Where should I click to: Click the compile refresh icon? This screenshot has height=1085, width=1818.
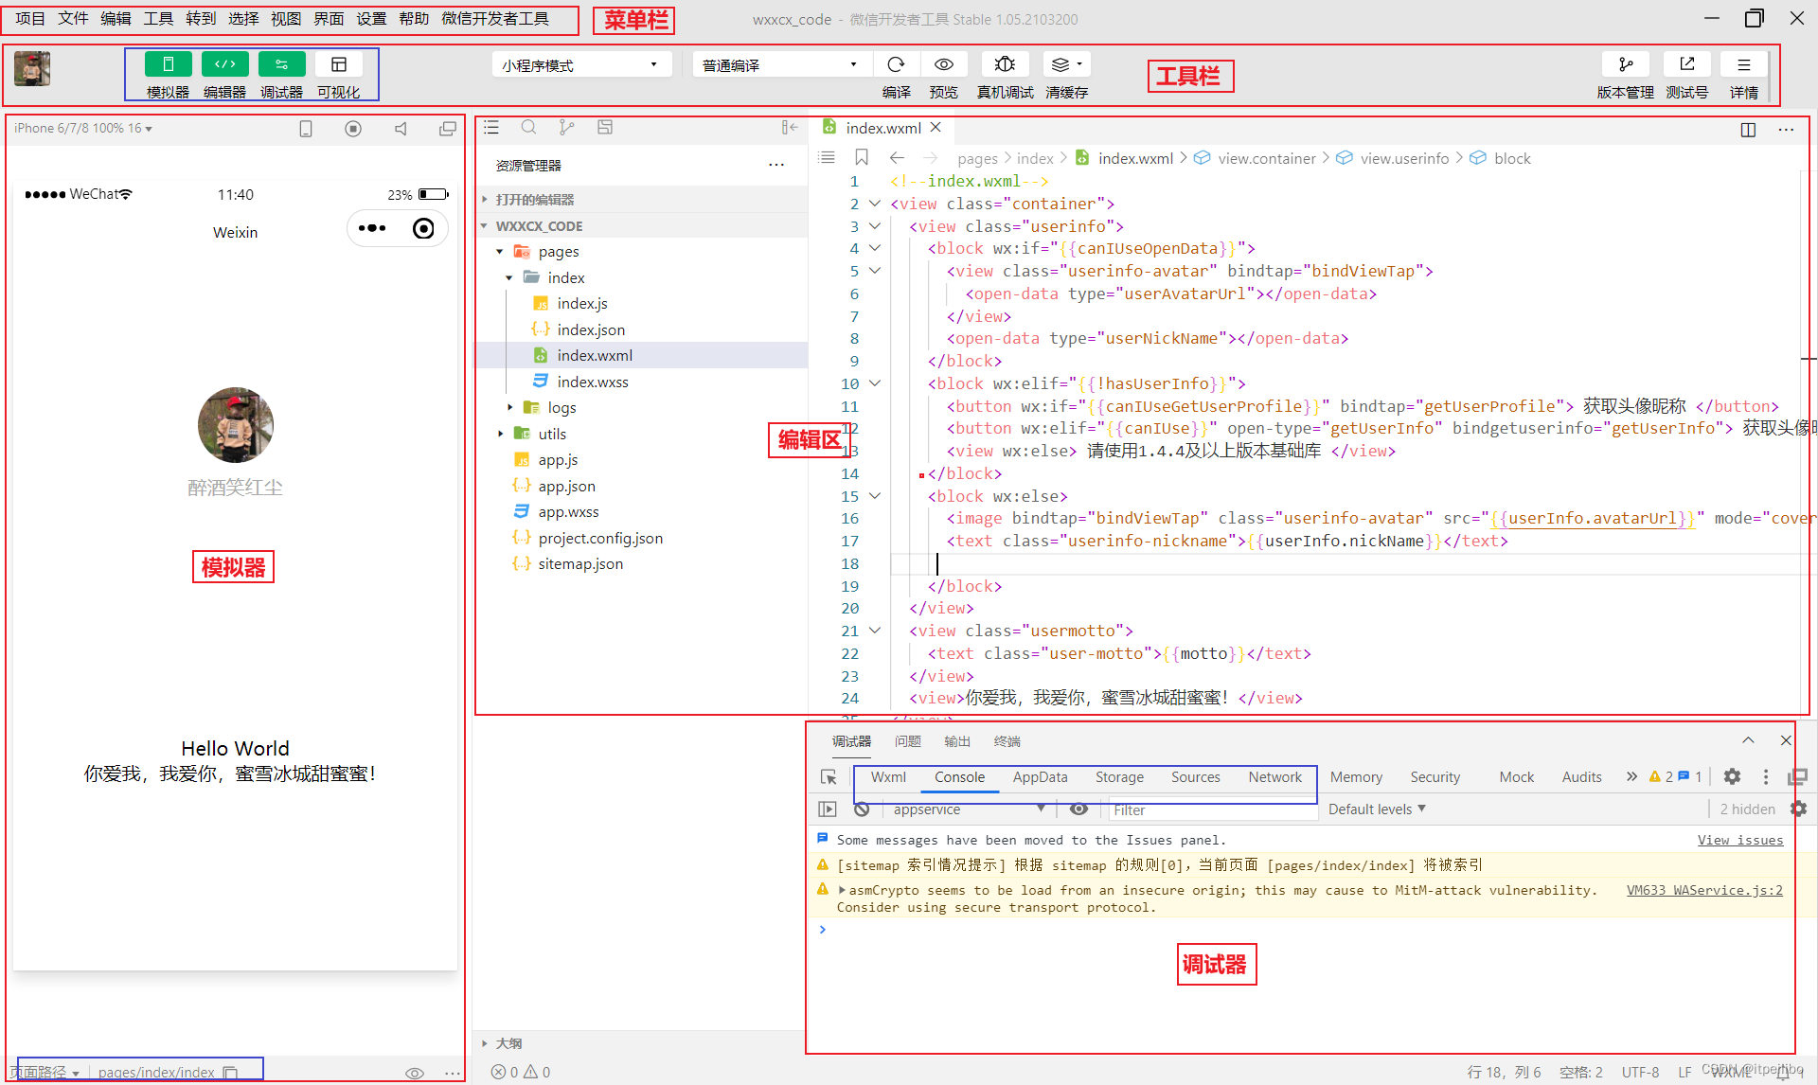tap(896, 64)
